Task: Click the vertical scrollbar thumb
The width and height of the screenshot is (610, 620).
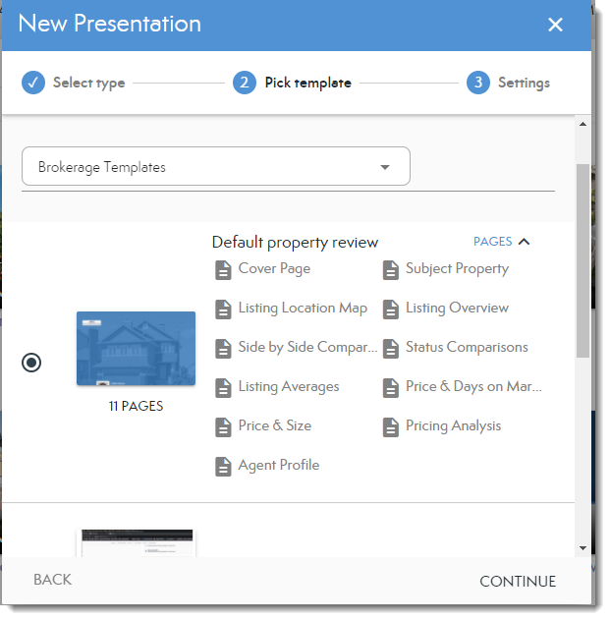Action: pyautogui.click(x=582, y=260)
